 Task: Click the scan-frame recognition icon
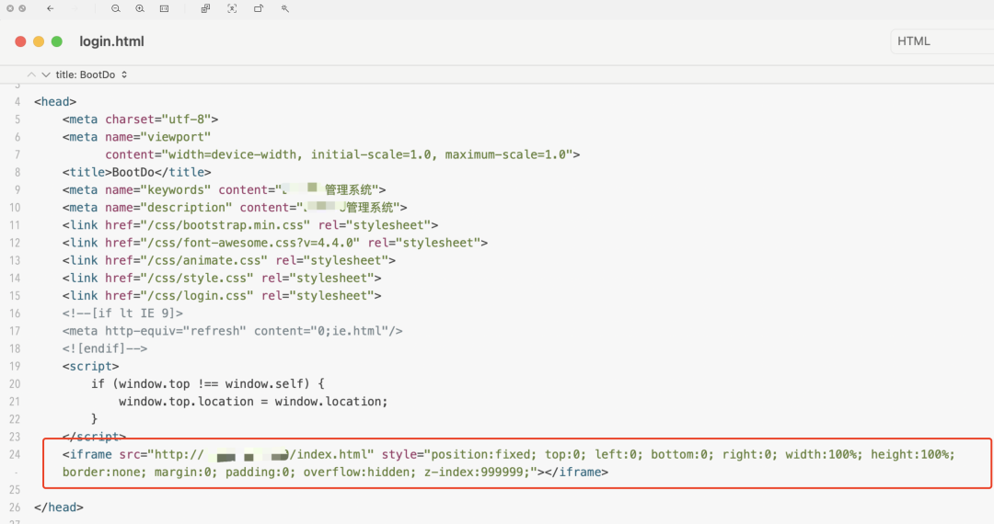pos(232,9)
